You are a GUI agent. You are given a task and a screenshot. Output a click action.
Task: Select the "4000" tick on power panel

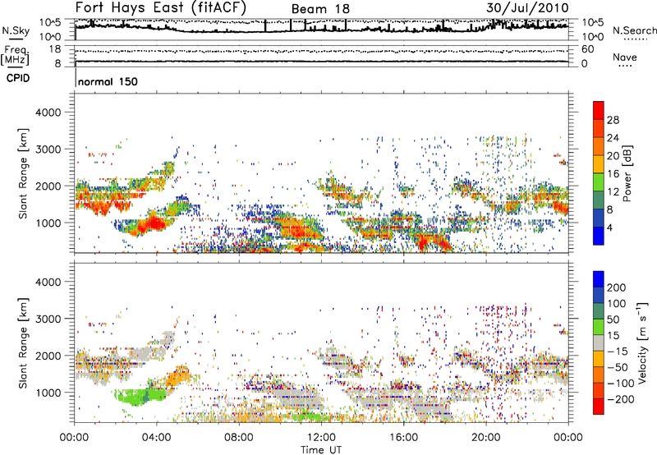point(48,113)
